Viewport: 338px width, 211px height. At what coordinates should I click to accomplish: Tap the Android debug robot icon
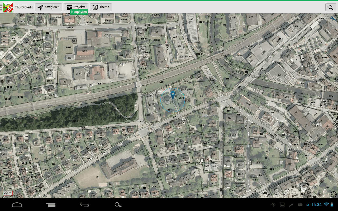click(300, 205)
